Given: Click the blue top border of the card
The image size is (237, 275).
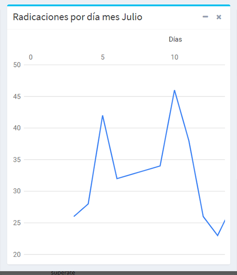Looking at the screenshot, I should (x=119, y=5).
